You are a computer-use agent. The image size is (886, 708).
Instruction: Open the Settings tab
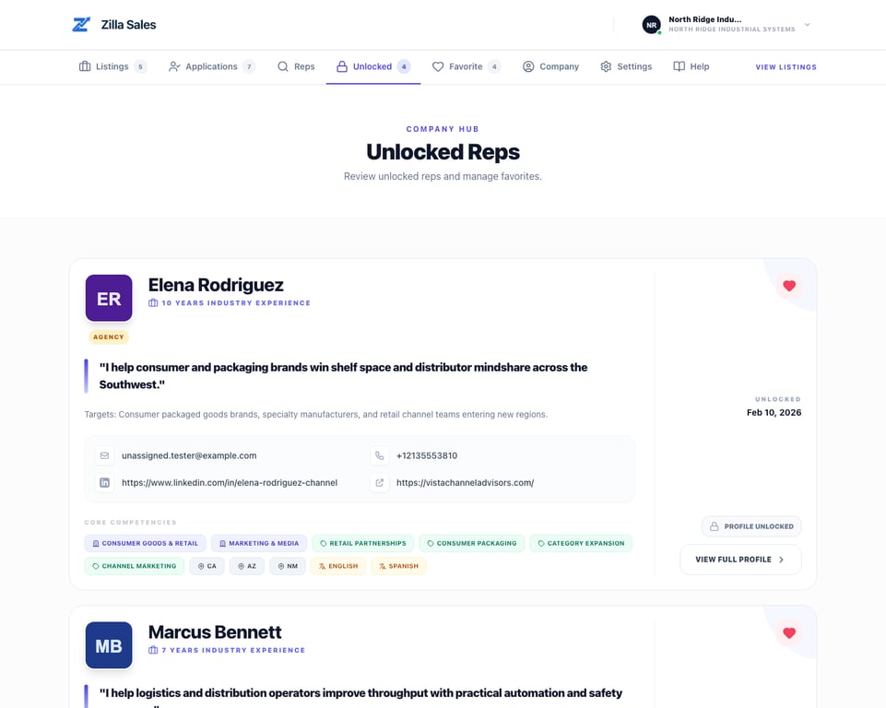[x=626, y=66]
